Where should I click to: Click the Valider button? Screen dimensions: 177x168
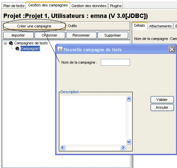(162, 100)
